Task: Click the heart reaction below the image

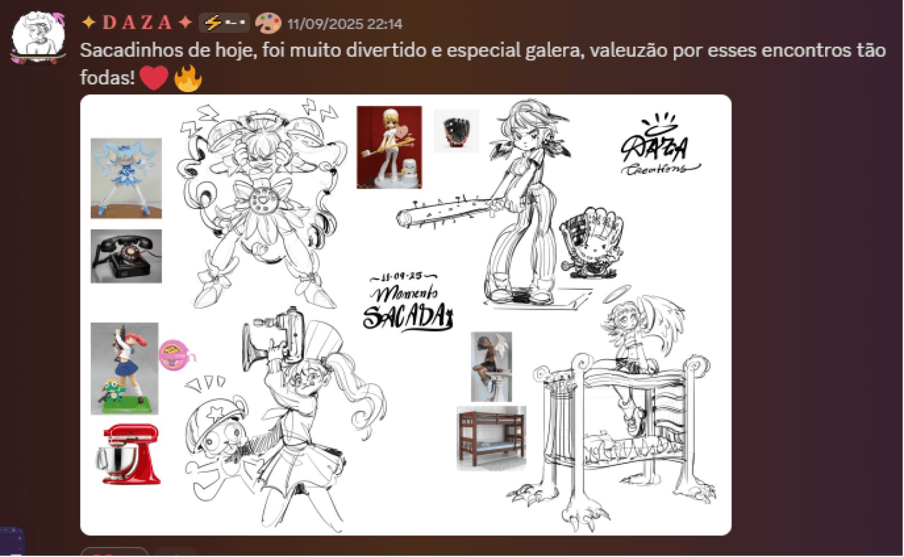Action: coord(114,552)
